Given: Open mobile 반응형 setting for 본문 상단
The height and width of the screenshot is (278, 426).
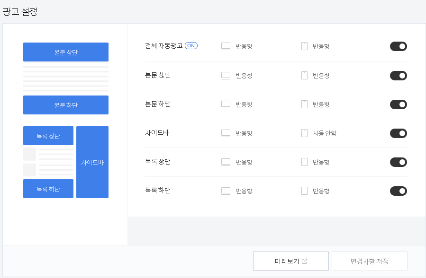Looking at the screenshot, I should point(321,76).
